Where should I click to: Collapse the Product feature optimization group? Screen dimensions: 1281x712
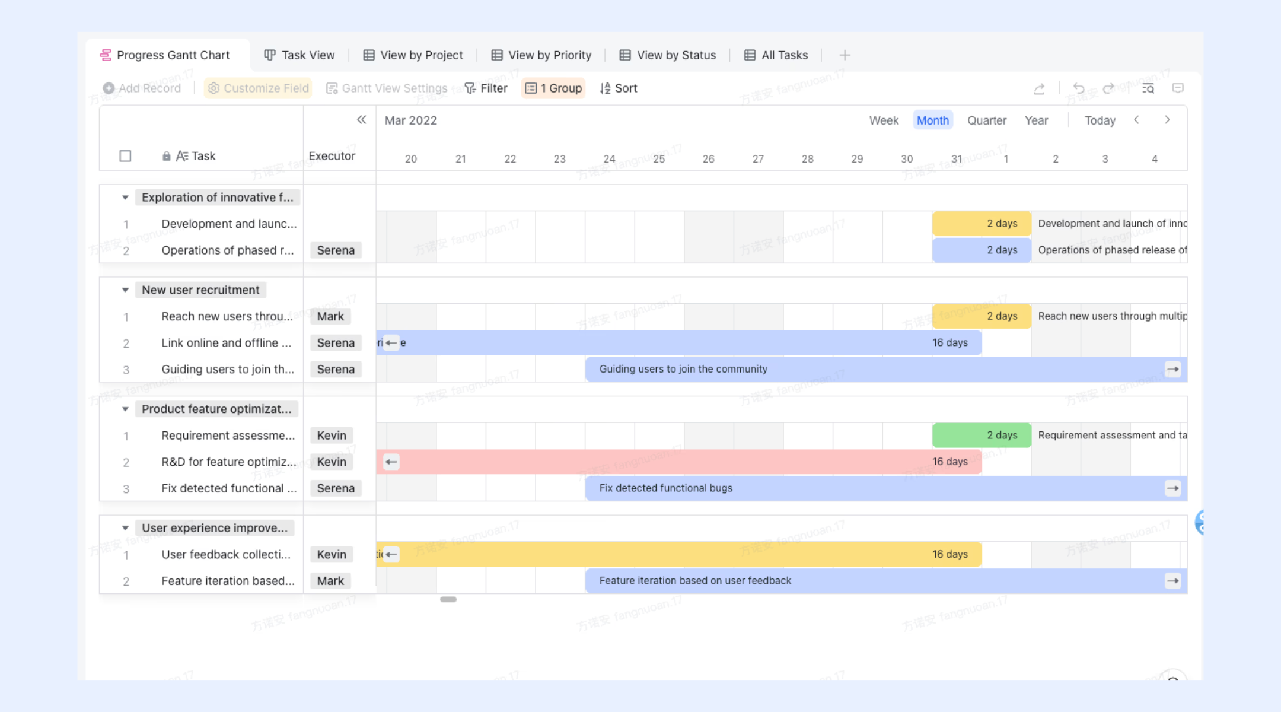125,409
